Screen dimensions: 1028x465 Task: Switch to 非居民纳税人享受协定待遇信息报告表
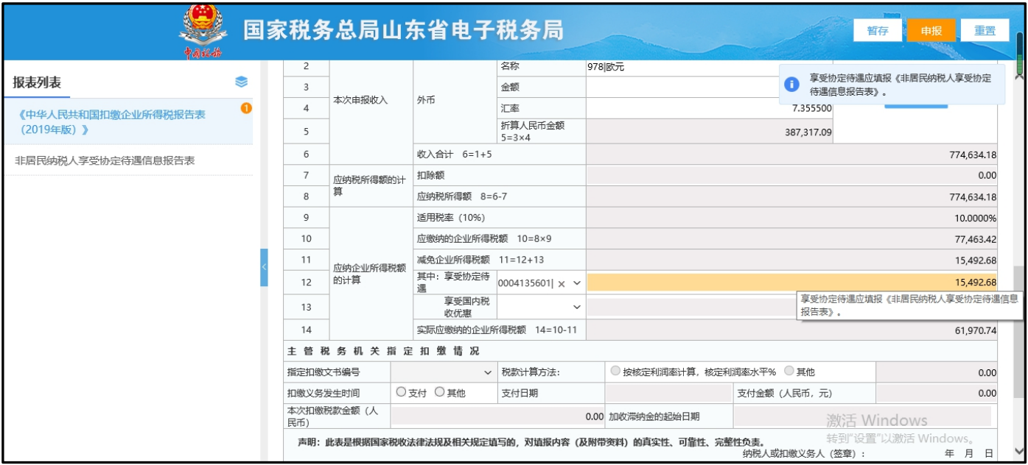105,160
